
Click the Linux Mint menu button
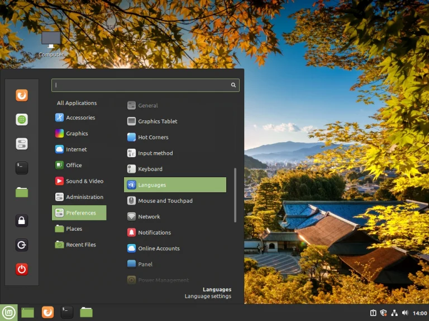pos(9,313)
